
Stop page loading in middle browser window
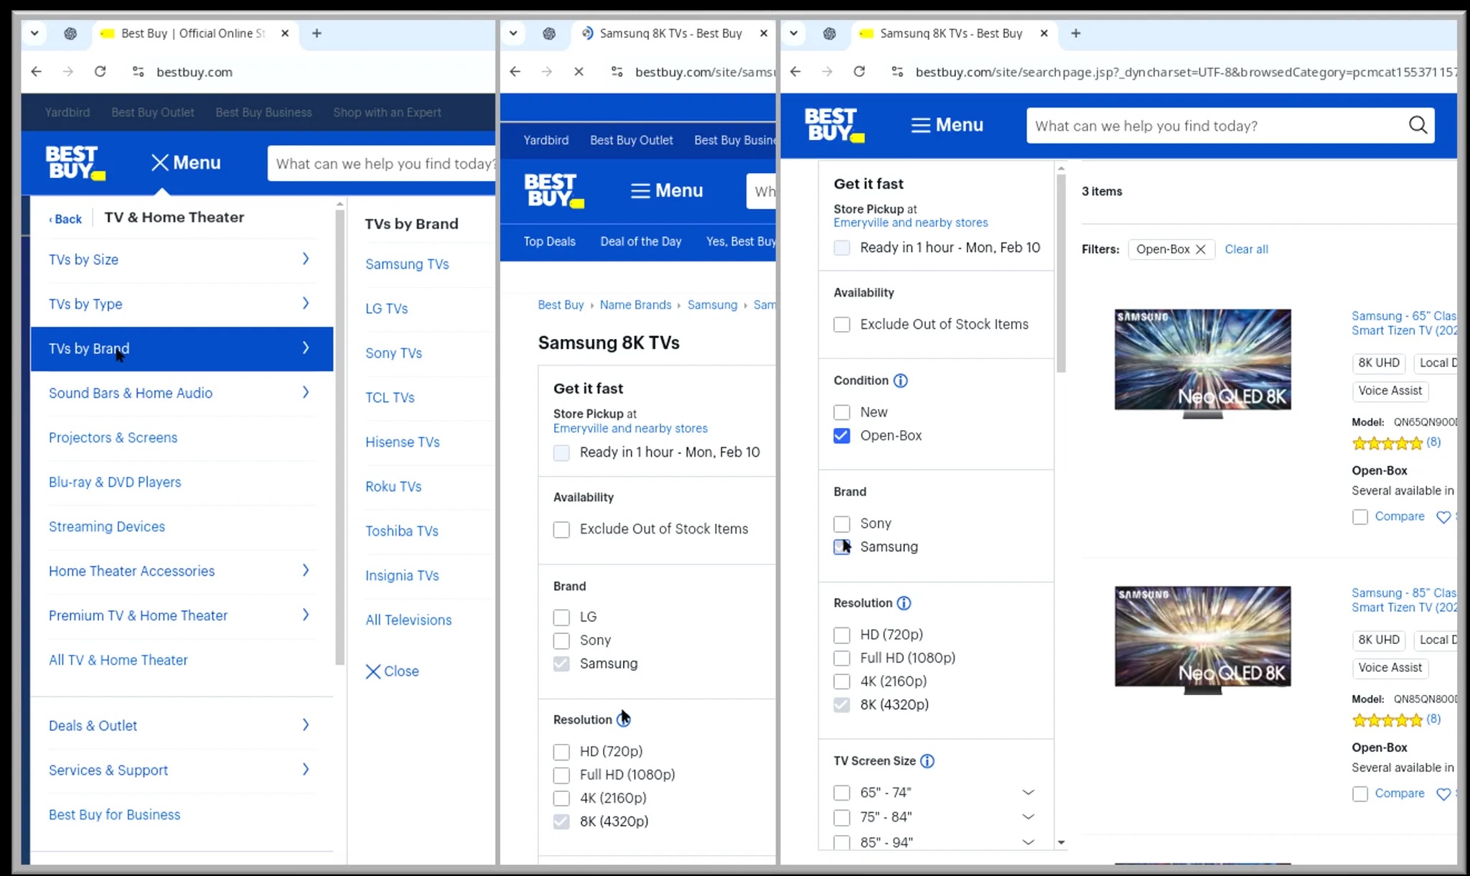click(x=579, y=72)
